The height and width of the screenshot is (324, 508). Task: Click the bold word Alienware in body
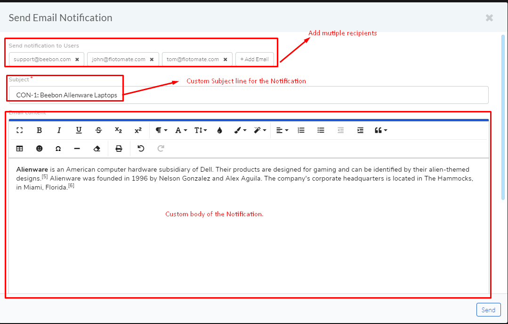coord(32,169)
